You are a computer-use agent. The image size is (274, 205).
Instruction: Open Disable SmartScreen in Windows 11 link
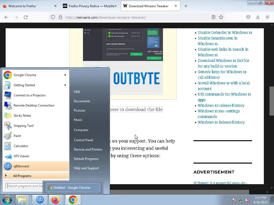218,41
